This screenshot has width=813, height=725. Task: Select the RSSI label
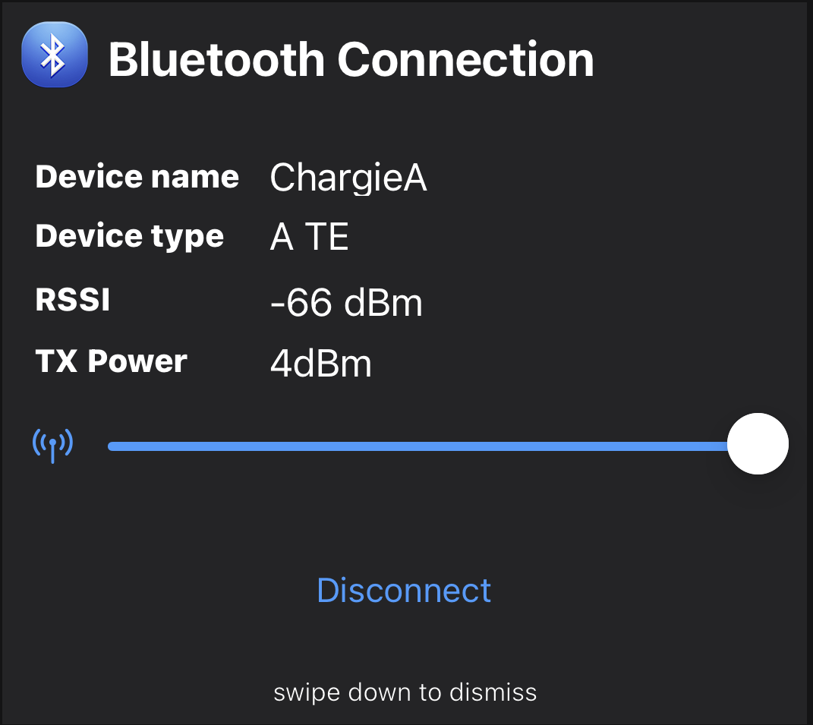pyautogui.click(x=73, y=300)
